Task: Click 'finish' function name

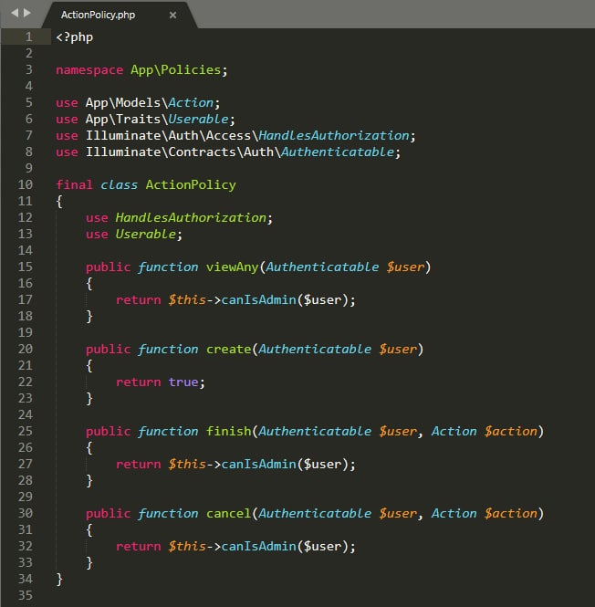Action: tap(229, 431)
